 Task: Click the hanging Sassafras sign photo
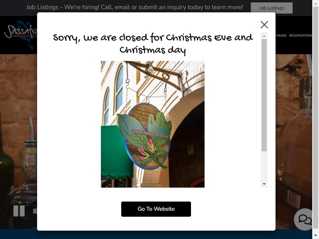click(153, 124)
